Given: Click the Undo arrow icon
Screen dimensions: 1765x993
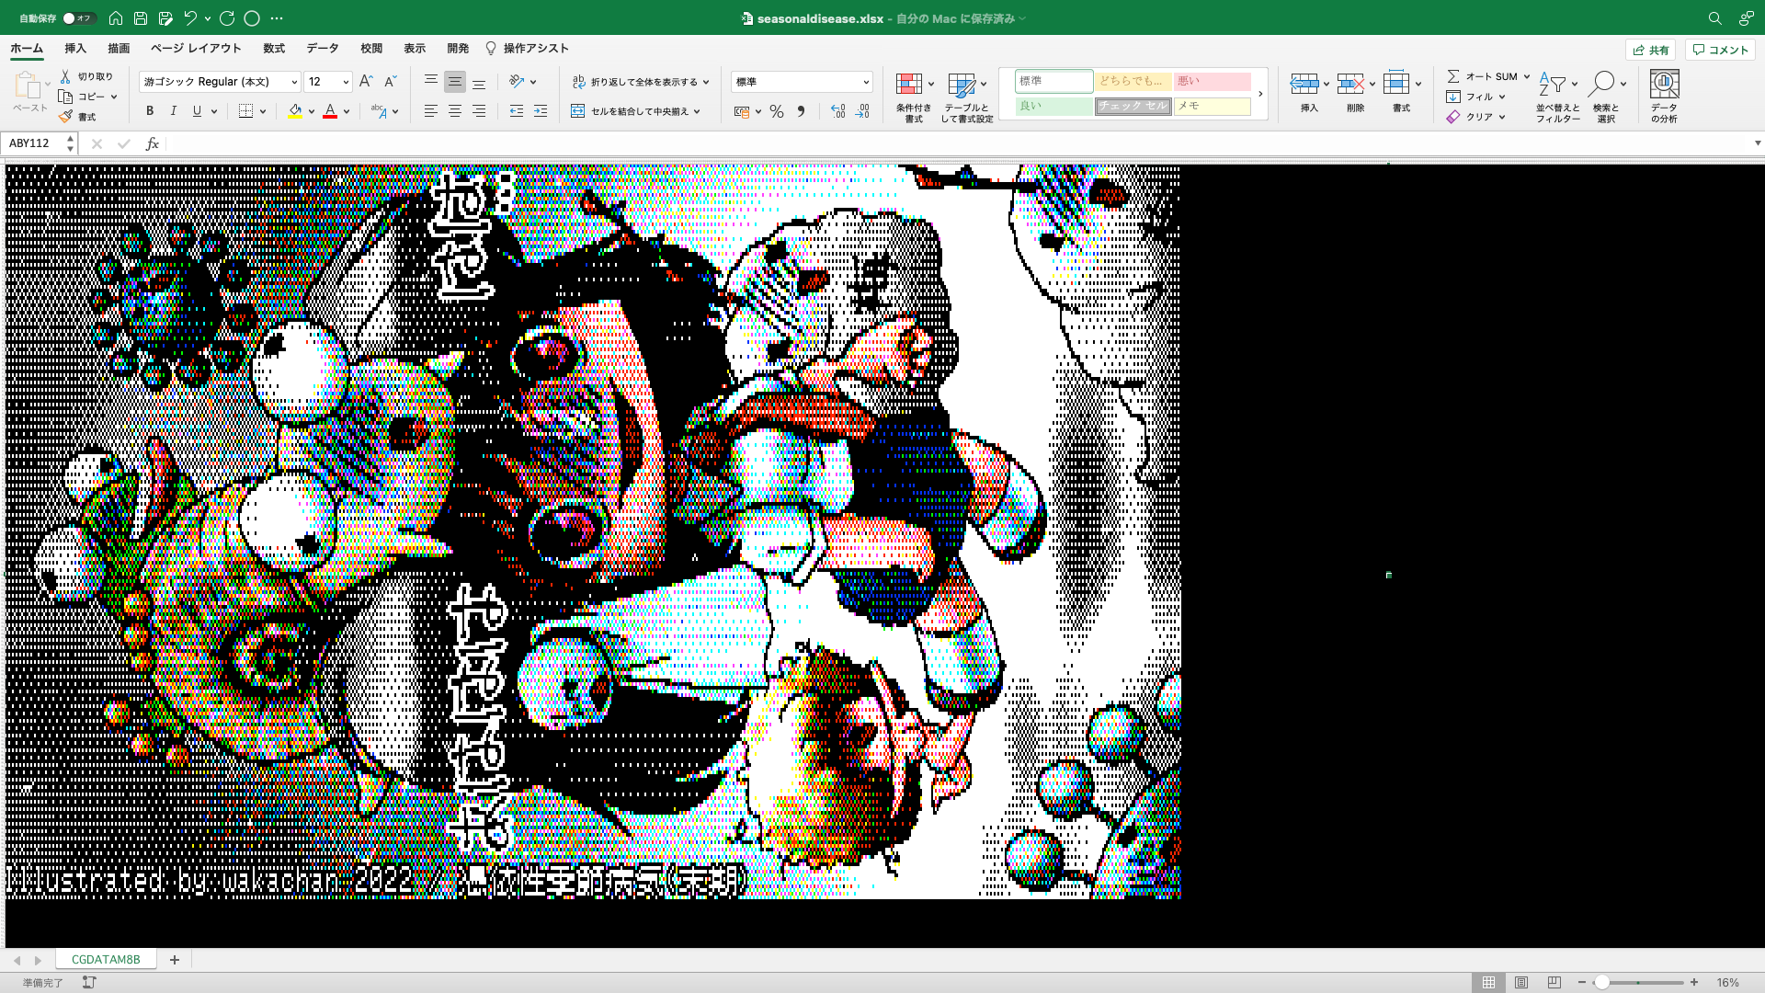Looking at the screenshot, I should [x=190, y=18].
